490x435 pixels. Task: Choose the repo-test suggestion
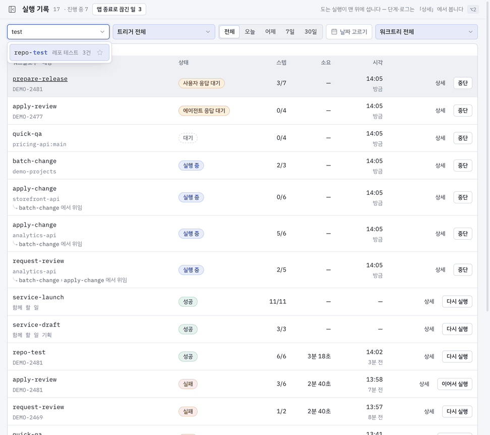59,52
